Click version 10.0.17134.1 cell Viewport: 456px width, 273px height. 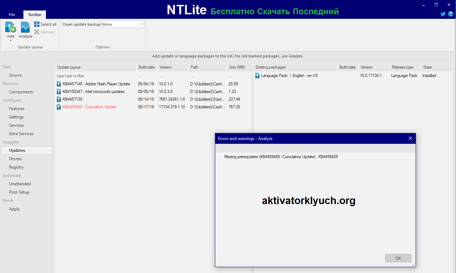371,76
